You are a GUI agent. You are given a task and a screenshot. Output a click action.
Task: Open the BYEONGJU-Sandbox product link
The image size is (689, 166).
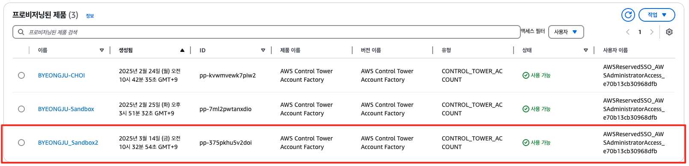tap(66, 109)
